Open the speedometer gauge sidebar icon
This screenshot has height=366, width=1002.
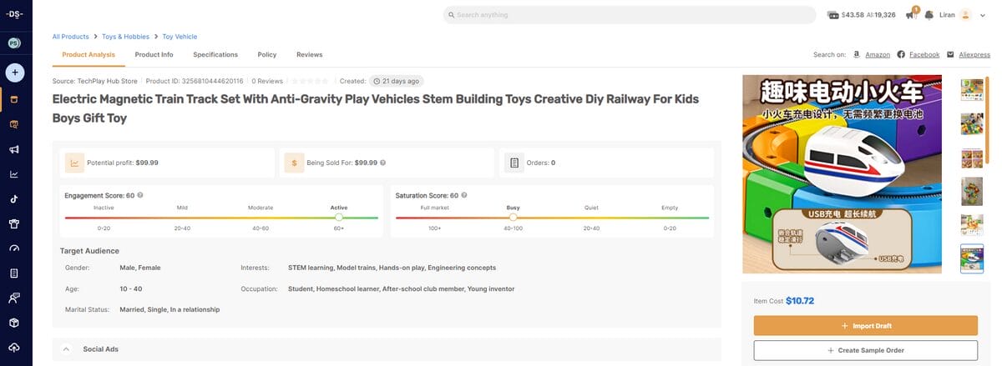[14, 248]
